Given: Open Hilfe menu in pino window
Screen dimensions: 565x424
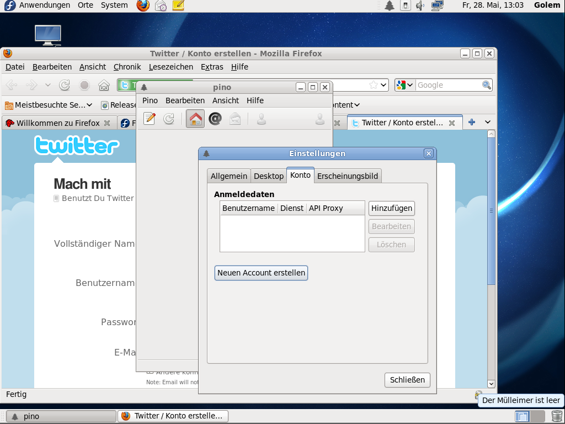Looking at the screenshot, I should [x=255, y=100].
